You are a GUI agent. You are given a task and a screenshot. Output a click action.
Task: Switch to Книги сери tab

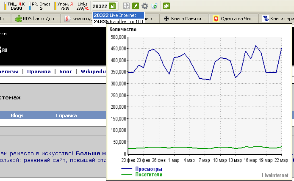point(277,19)
